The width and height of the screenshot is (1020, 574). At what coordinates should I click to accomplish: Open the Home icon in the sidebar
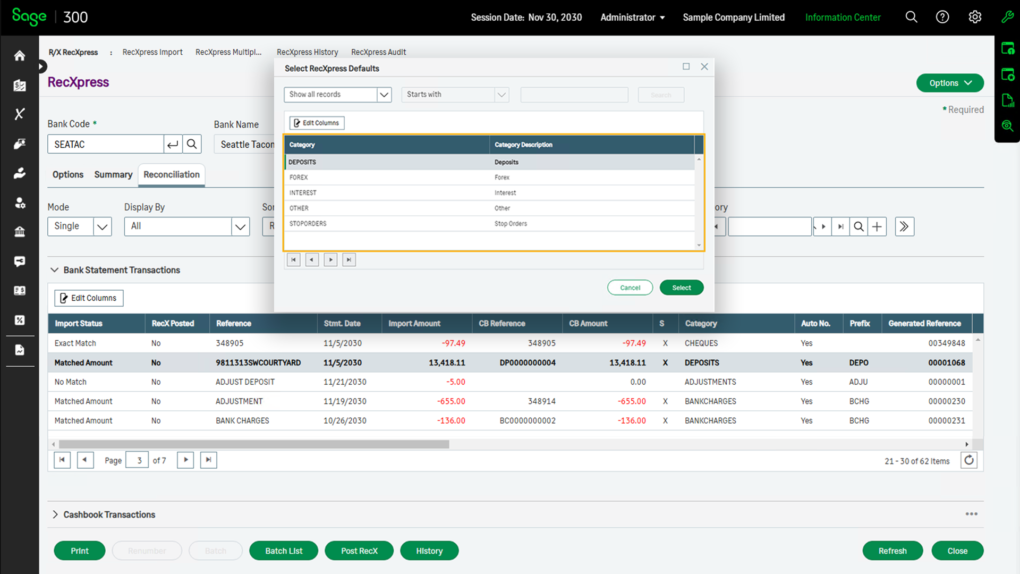click(x=20, y=55)
